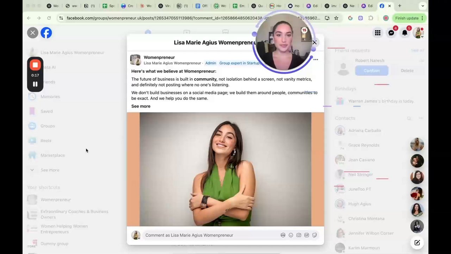Open Messenger chats icon
Image resolution: width=451 pixels, height=254 pixels.
point(391,33)
